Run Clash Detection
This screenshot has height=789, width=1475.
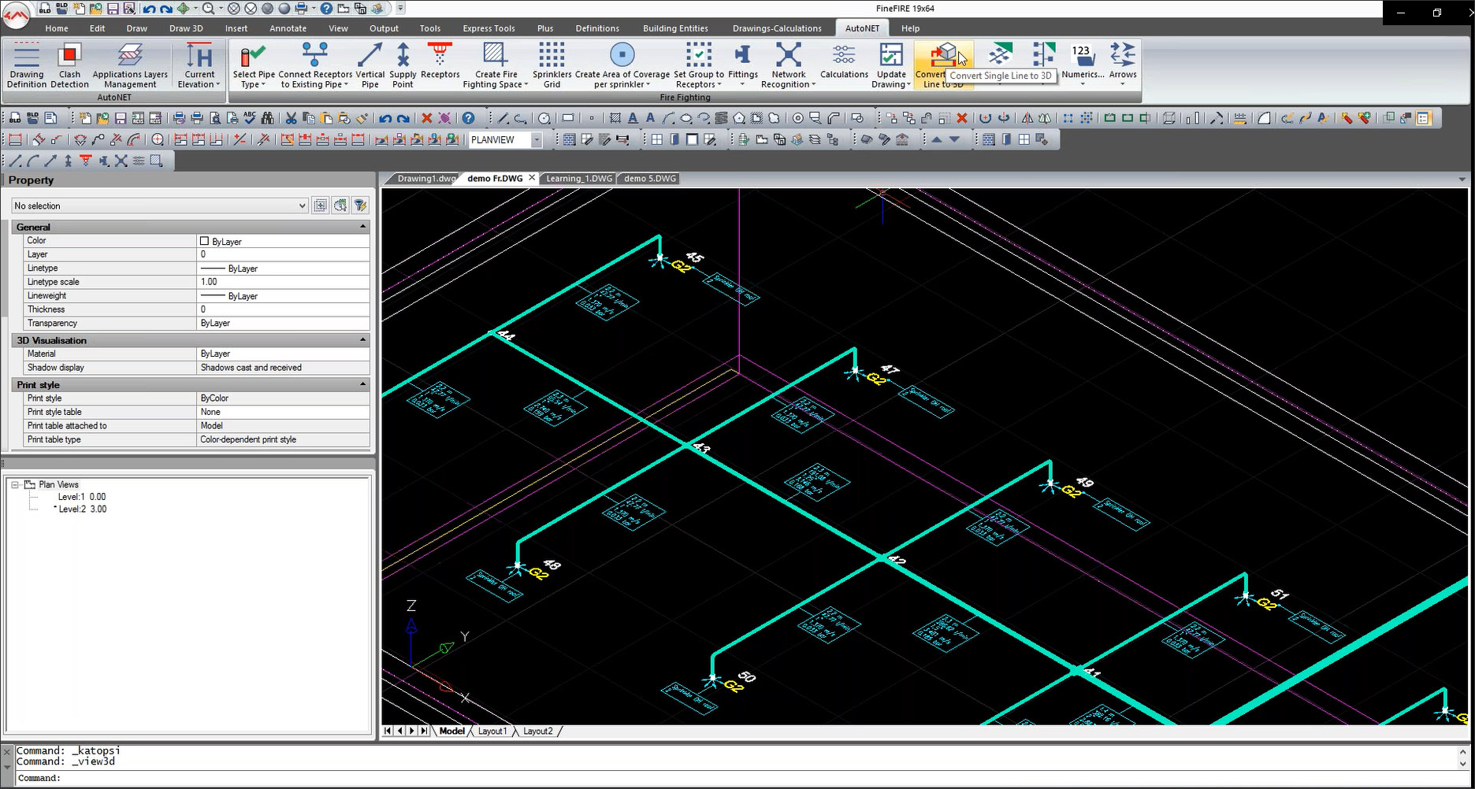(69, 65)
